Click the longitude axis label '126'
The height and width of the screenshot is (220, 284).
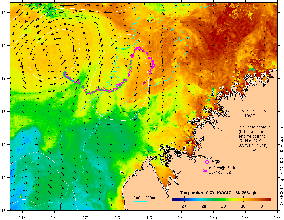click(x=245, y=217)
